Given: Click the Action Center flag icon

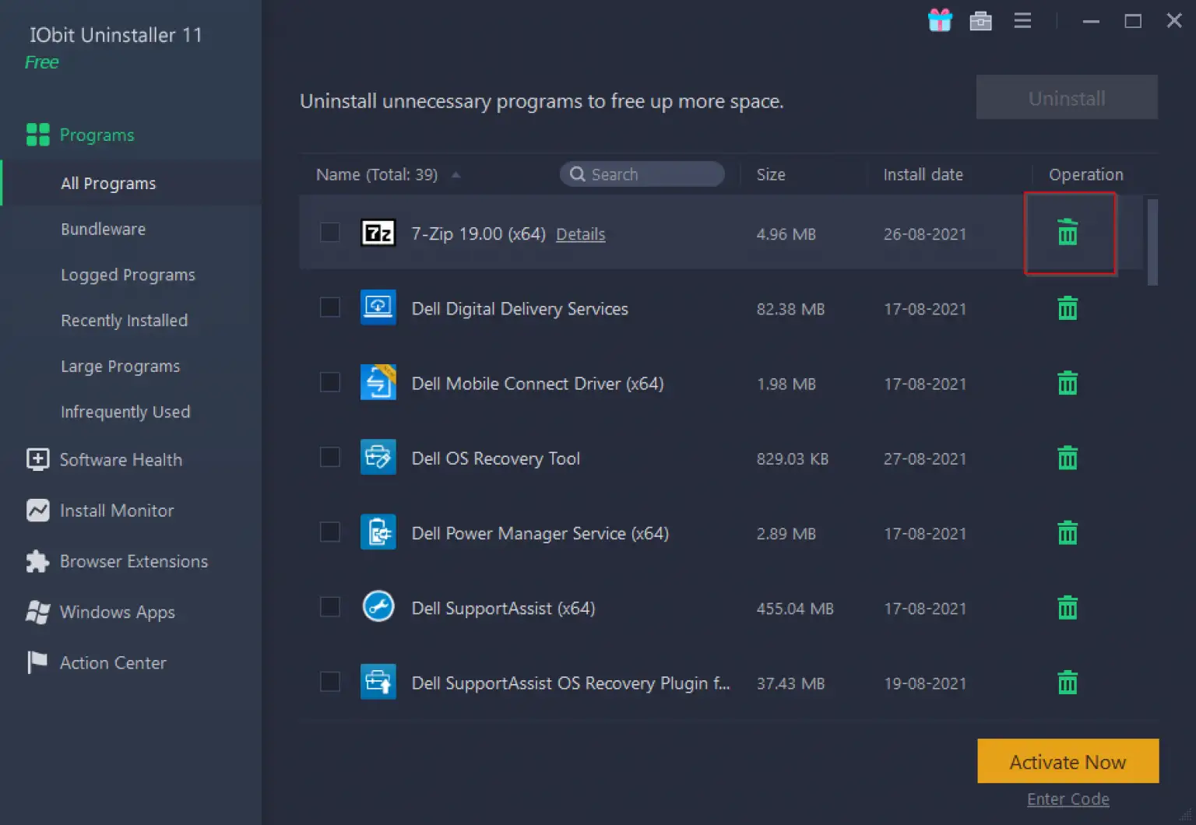Looking at the screenshot, I should (x=37, y=662).
